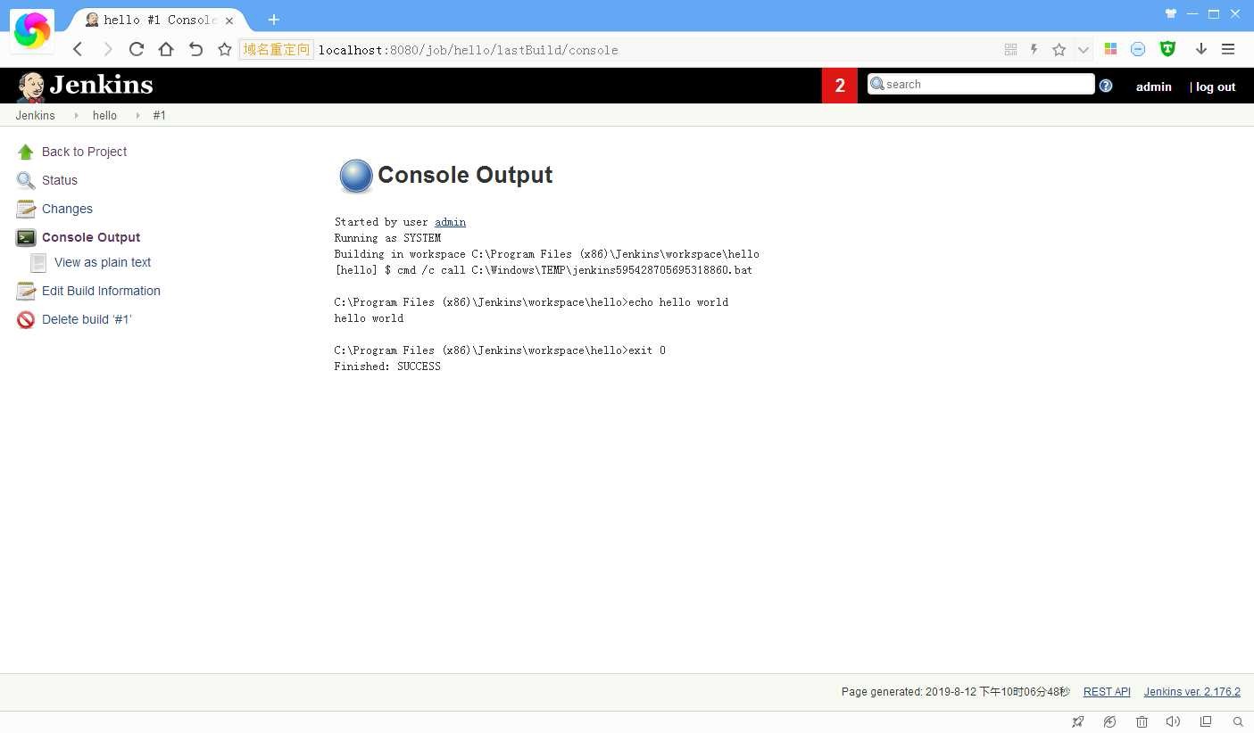Click the Page generated timestamp text
This screenshot has height=733, width=1254.
point(955,692)
